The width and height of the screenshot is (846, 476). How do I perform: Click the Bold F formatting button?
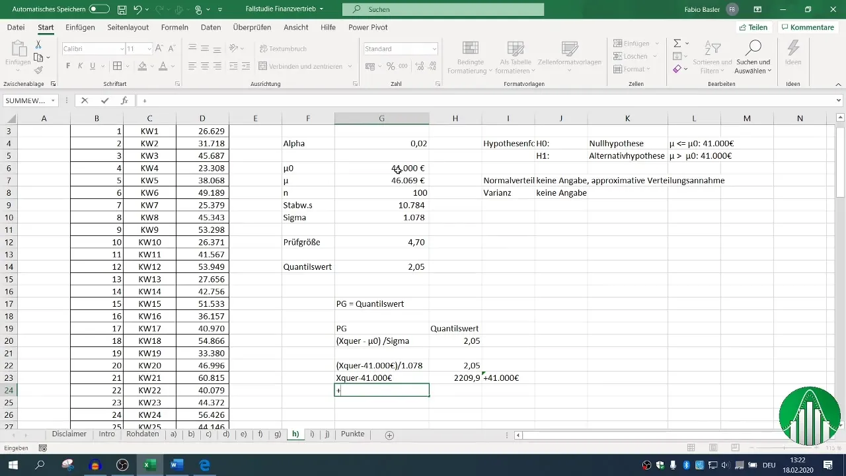(68, 66)
